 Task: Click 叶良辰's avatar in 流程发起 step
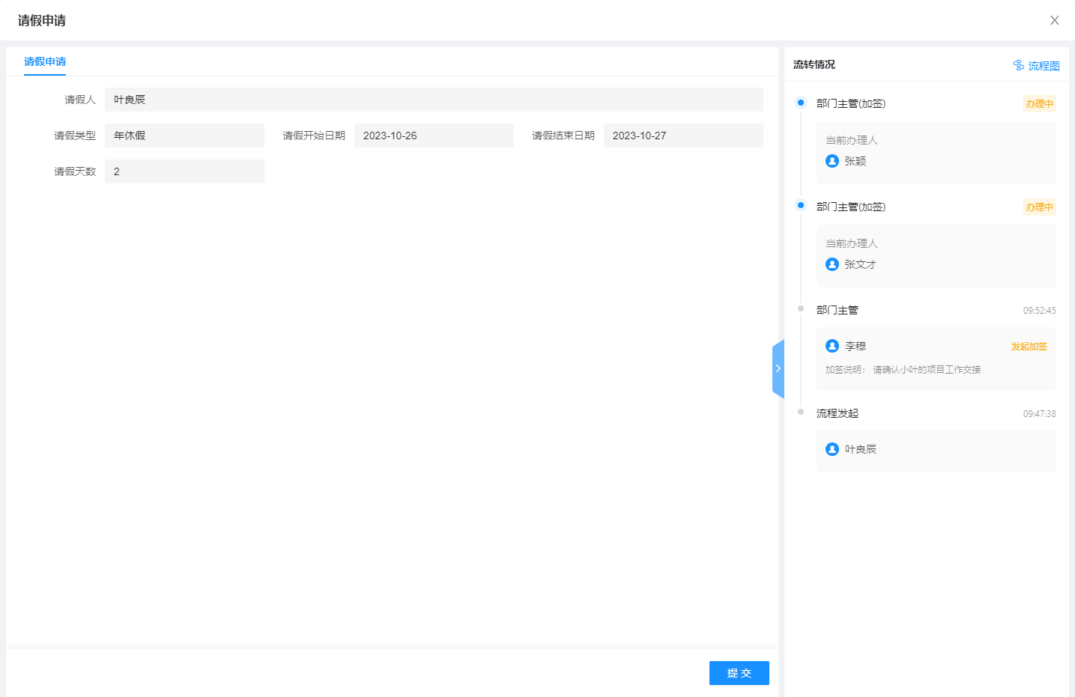click(832, 449)
